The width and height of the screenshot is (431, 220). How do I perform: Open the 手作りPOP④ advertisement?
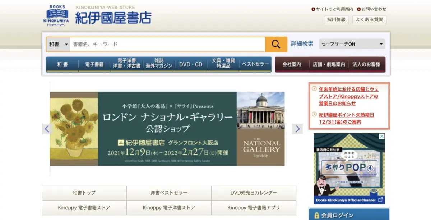pyautogui.click(x=349, y=169)
